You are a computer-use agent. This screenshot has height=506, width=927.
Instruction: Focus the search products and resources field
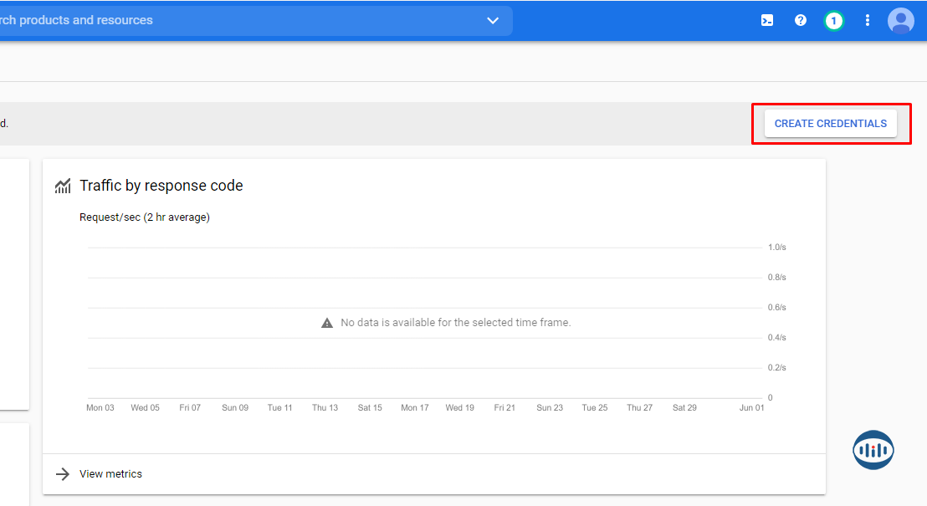coord(234,20)
